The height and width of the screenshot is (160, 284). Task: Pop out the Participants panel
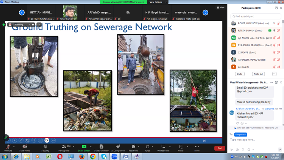coord(276,8)
